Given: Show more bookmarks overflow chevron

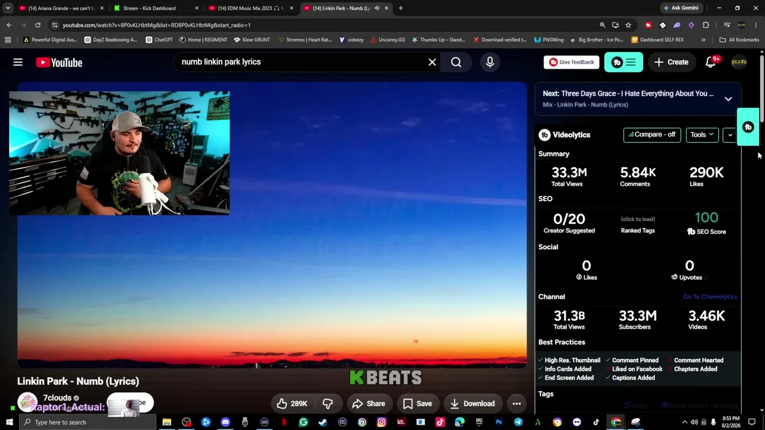Looking at the screenshot, I should (703, 40).
